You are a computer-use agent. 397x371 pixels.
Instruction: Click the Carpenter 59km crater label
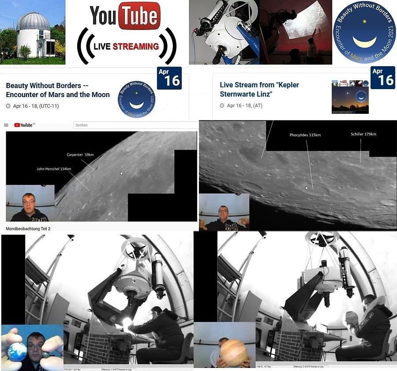click(80, 155)
